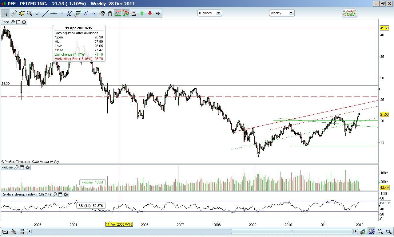This screenshot has height=237, width=394.
Task: Select the ruler measurement tool
Action: click(14, 13)
